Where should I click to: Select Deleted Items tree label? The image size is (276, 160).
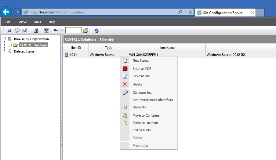pyautogui.click(x=24, y=51)
